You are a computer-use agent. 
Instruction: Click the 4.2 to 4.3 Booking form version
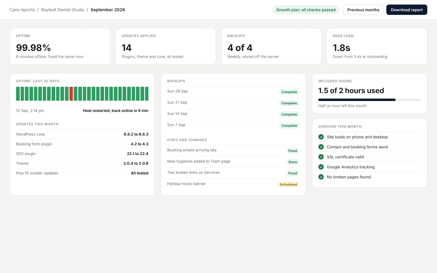click(x=140, y=144)
